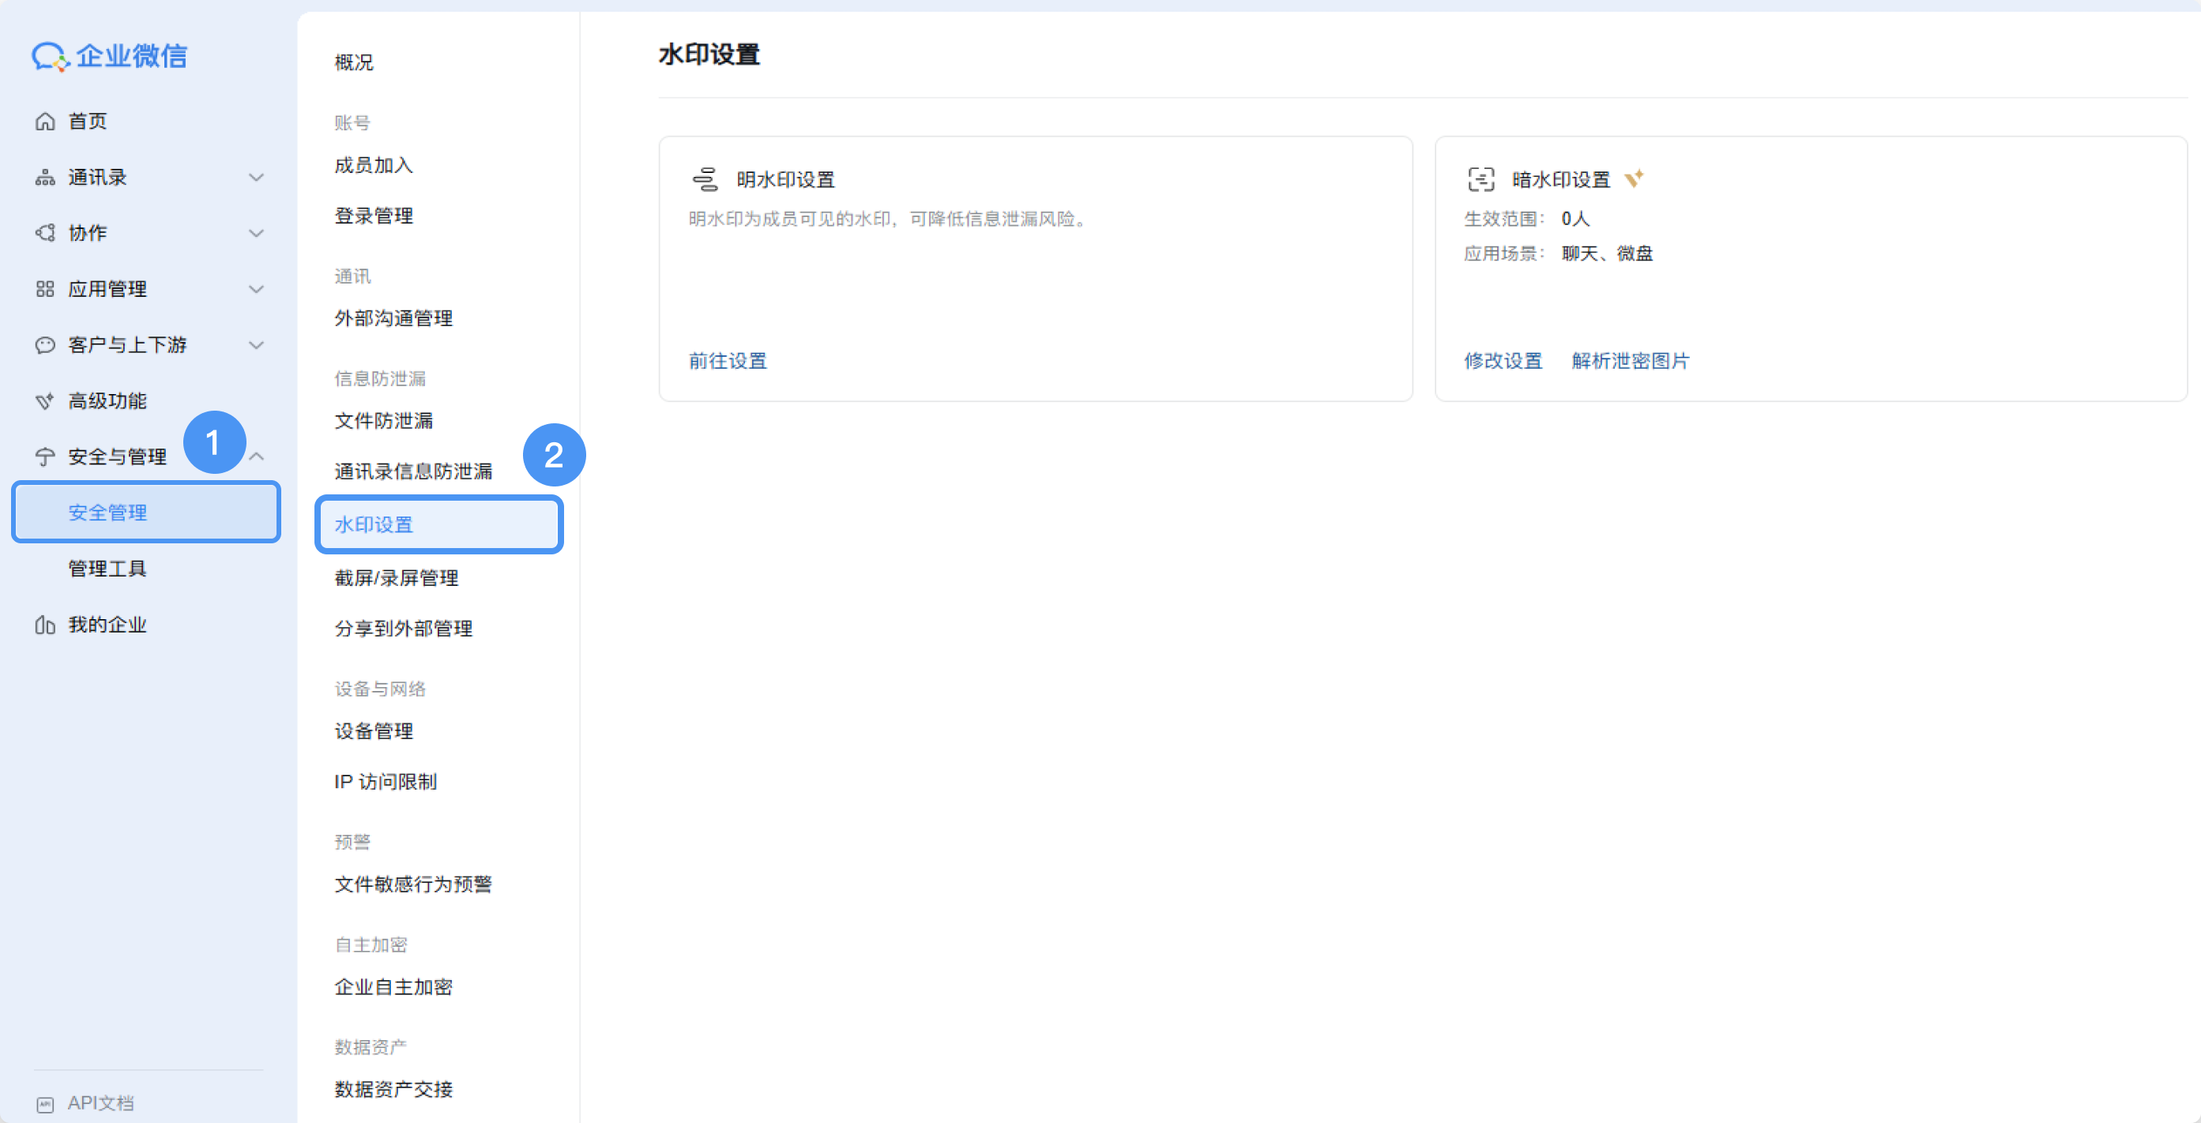The image size is (2201, 1123).
Task: Collapse the 安全与管理 section chevron
Action: point(255,457)
